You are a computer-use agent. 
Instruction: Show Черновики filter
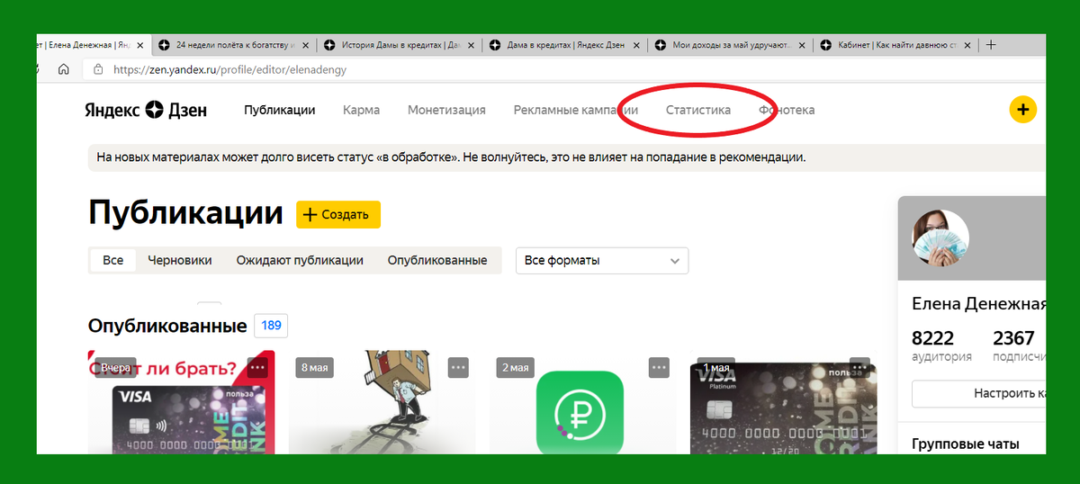click(180, 260)
